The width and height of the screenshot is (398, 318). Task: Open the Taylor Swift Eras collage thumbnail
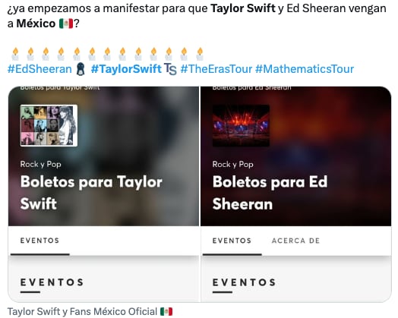(x=49, y=125)
